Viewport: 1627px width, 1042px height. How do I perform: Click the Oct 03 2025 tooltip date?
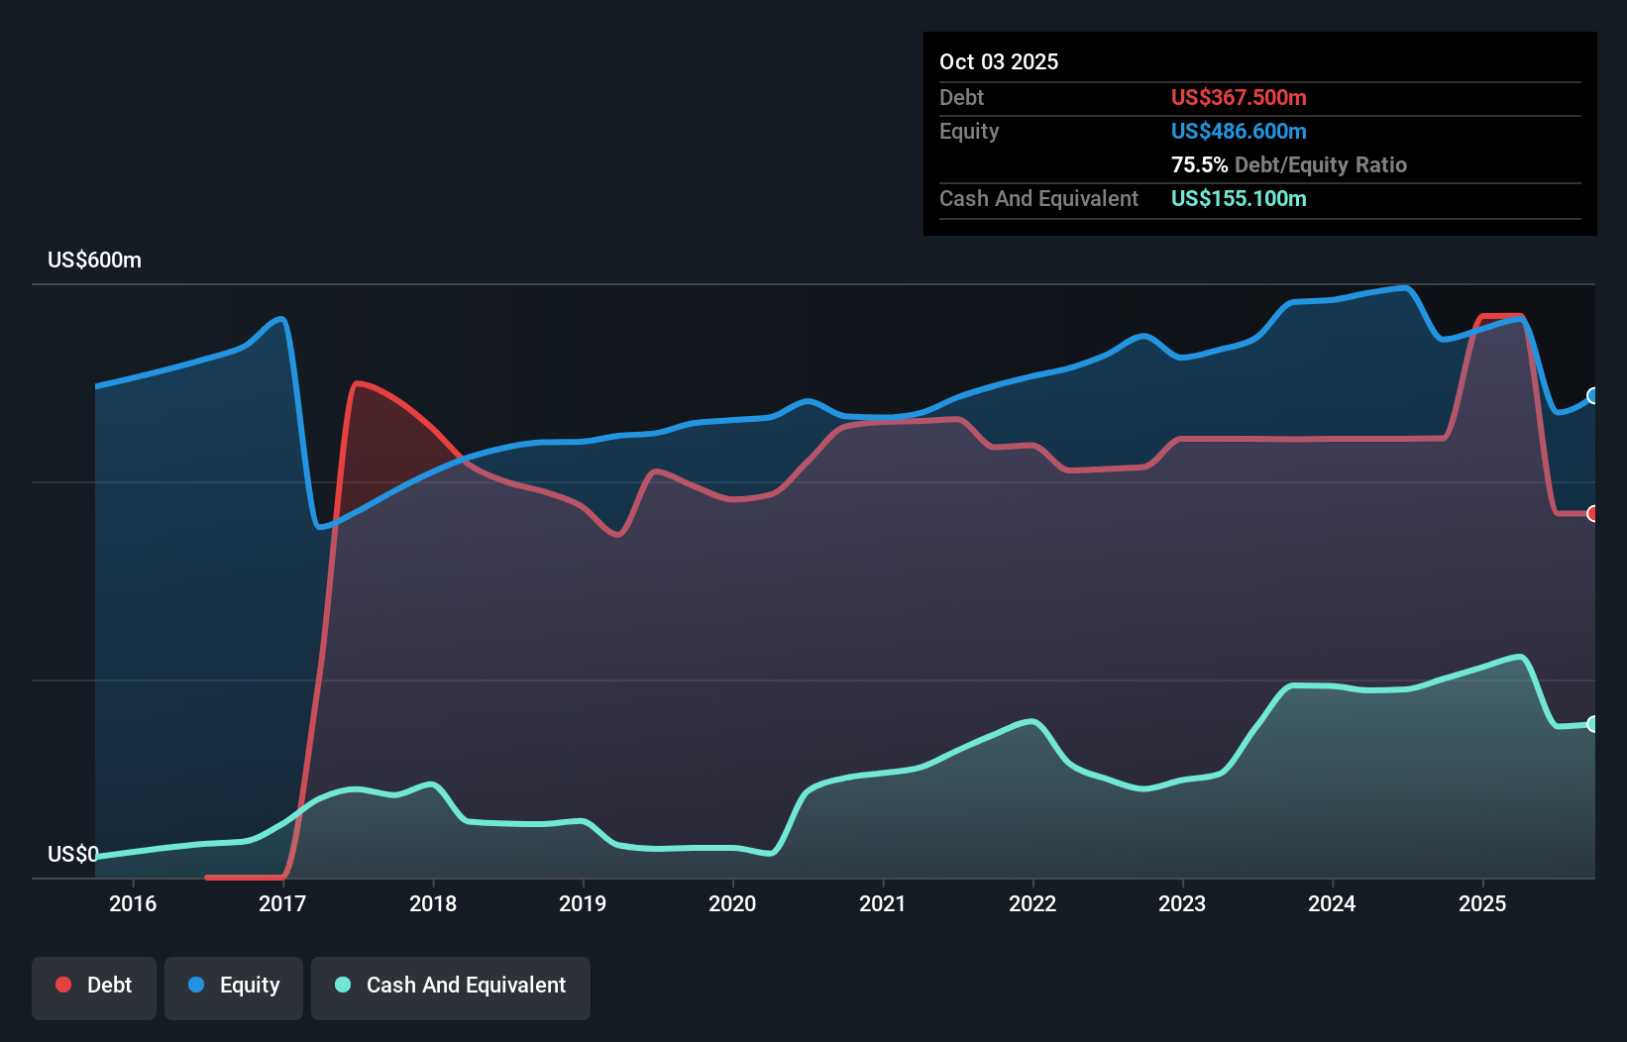999,61
